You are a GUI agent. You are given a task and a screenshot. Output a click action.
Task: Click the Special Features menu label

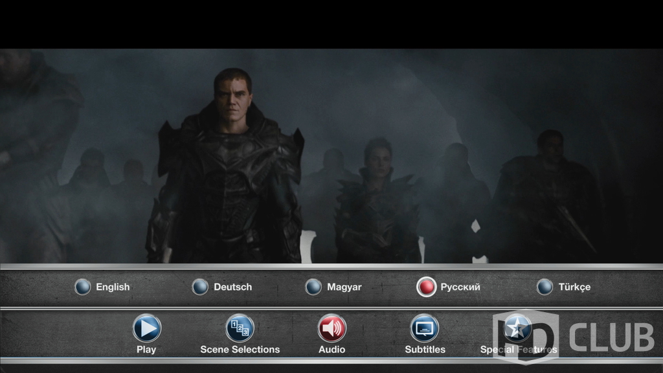(x=519, y=350)
